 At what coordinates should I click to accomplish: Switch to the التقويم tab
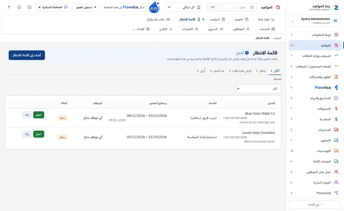(x=241, y=19)
